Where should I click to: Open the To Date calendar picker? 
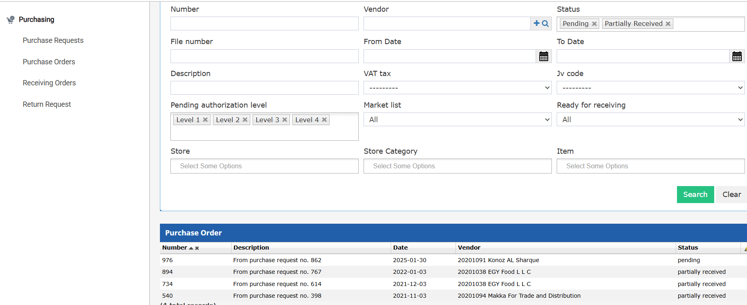click(x=737, y=56)
